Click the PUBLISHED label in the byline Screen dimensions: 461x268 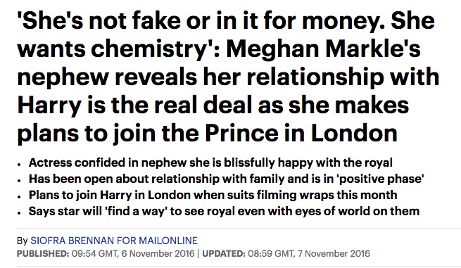tap(43, 254)
